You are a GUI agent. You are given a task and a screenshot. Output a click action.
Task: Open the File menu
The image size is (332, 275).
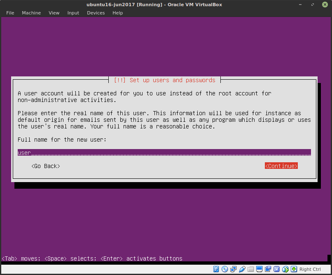tap(10, 13)
